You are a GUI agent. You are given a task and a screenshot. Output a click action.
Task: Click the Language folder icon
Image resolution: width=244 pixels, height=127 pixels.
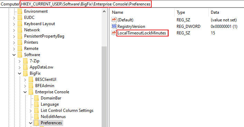(x=36, y=104)
